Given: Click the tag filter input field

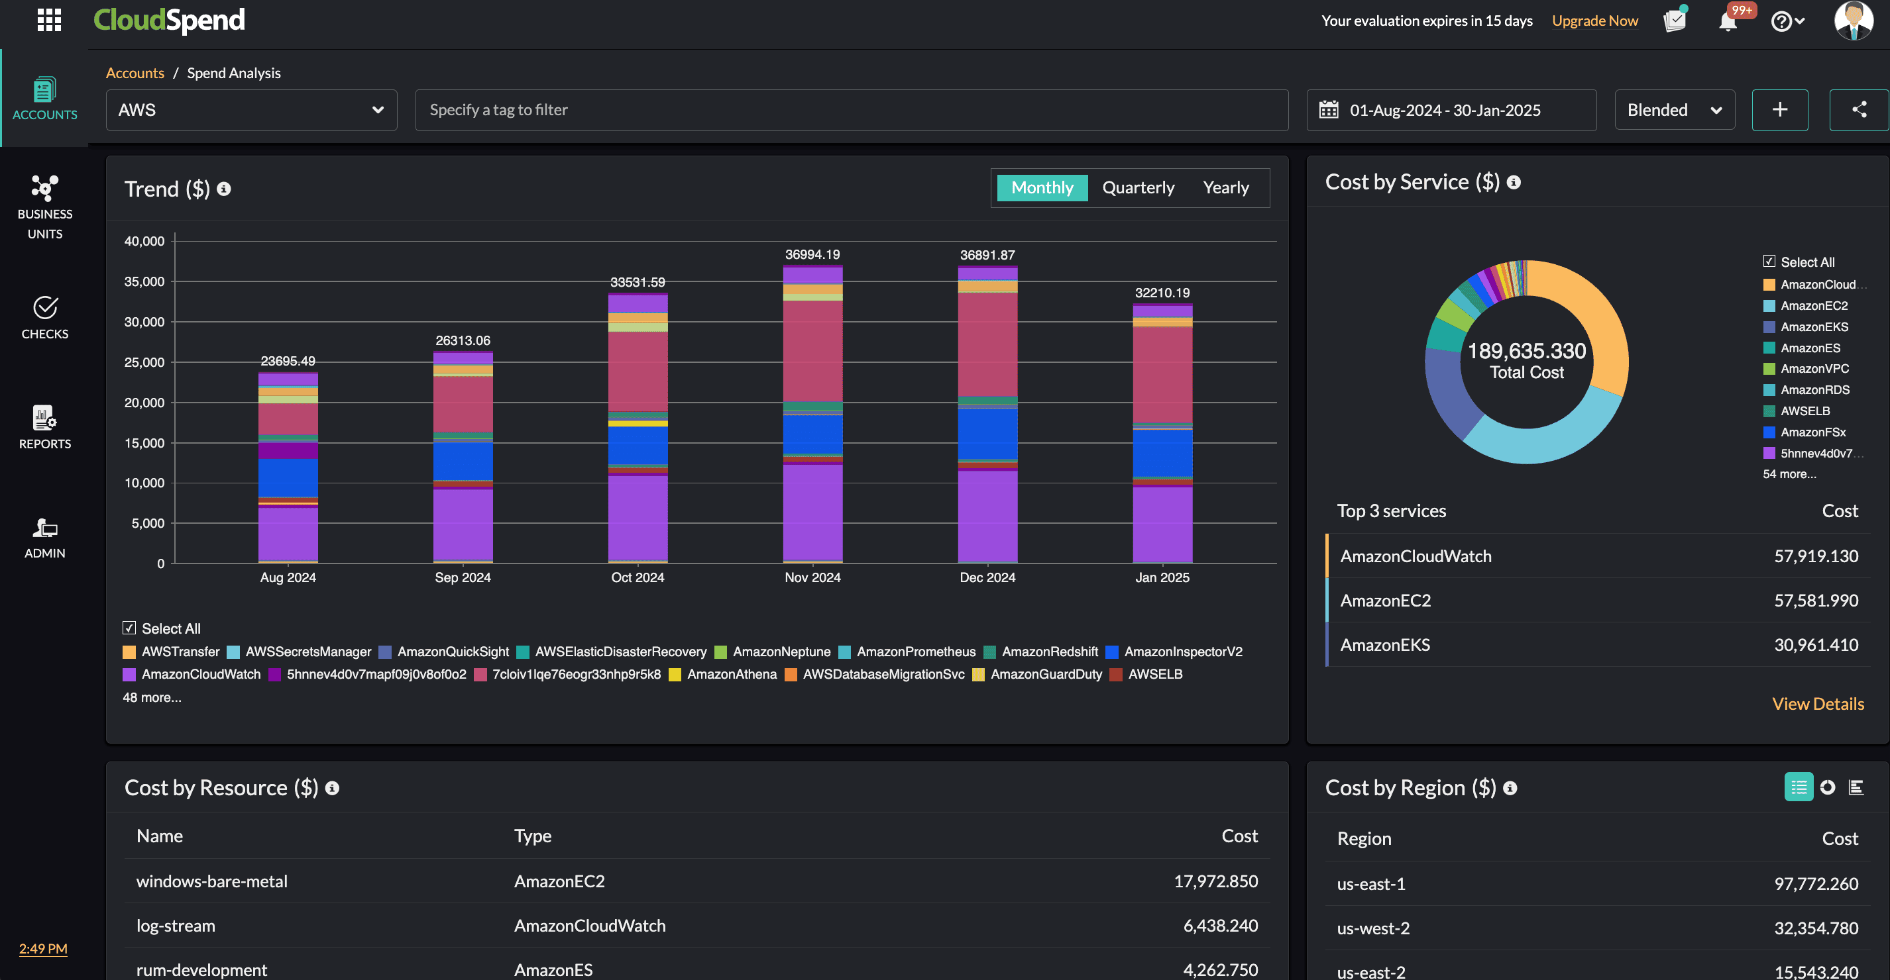Looking at the screenshot, I should coord(851,110).
